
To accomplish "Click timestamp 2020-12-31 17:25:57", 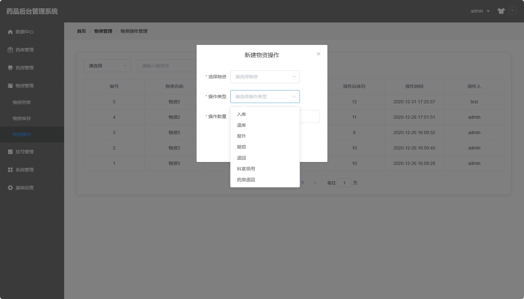I will tap(414, 102).
